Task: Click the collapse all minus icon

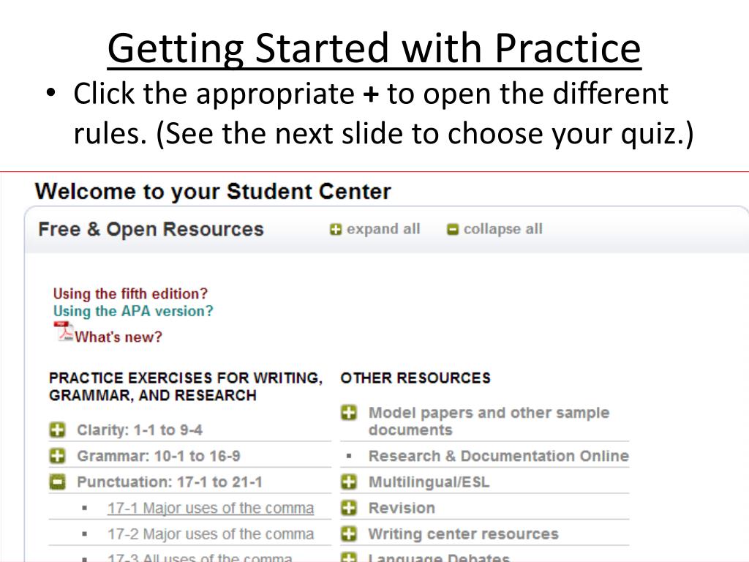Action: (x=453, y=230)
